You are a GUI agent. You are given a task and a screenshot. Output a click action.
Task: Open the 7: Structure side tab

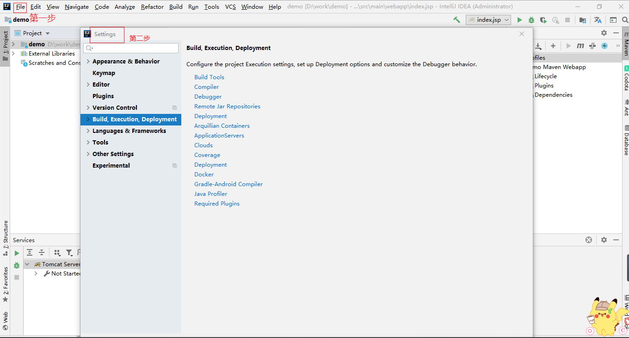[x=5, y=238]
